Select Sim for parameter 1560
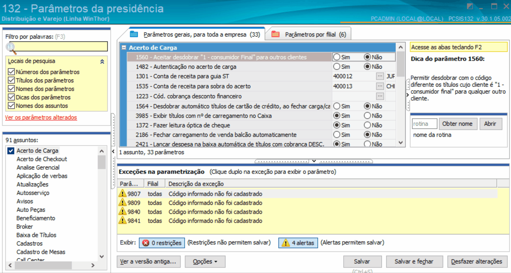Viewport: 511px width, 273px height. 337,57
